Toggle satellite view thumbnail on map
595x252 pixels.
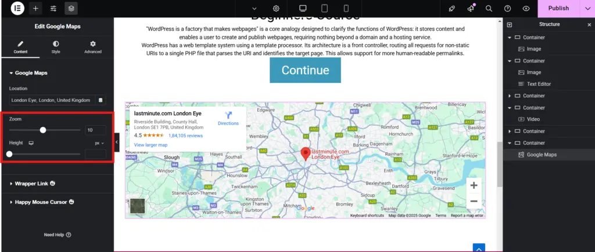tap(137, 206)
